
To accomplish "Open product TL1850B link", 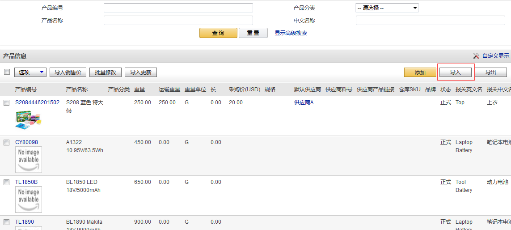I will (x=26, y=182).
